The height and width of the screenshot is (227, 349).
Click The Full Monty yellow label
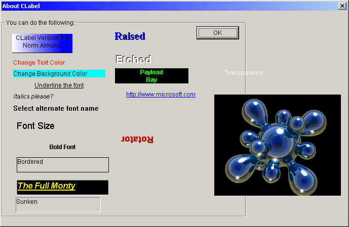click(x=47, y=186)
